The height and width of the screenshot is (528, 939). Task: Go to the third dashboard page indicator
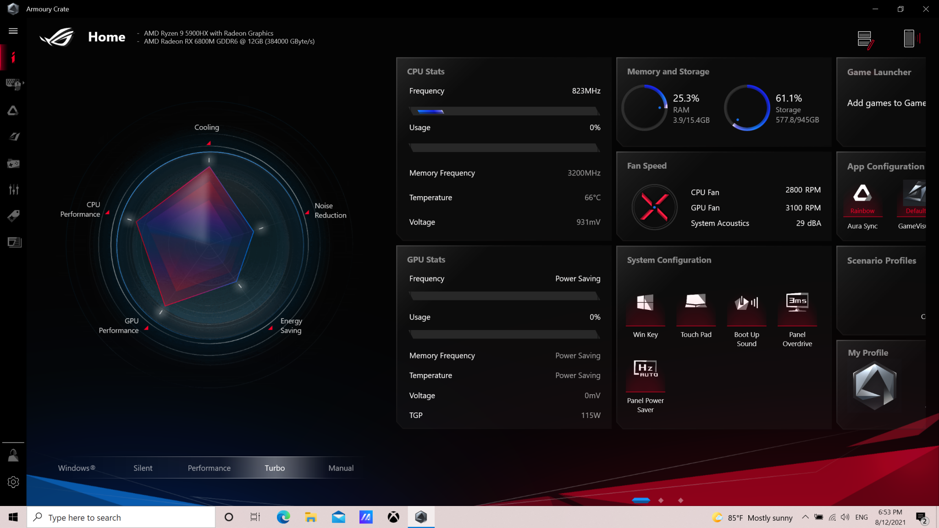(x=680, y=500)
